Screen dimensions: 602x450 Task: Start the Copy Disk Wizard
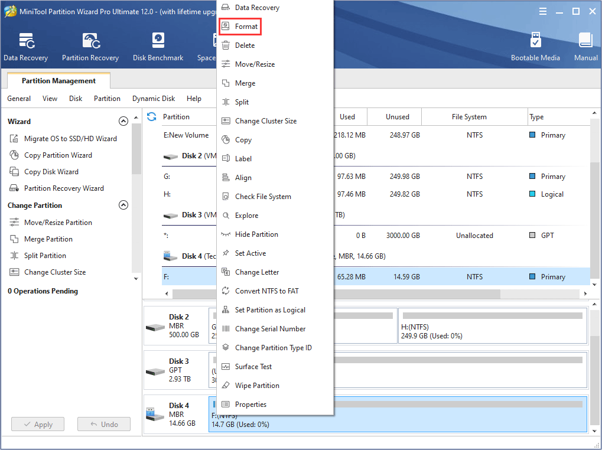click(44, 171)
